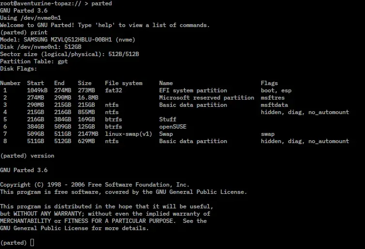
Task: Click the 'but WITHOUT ANY WARRANTY' line
Action: [105, 214]
